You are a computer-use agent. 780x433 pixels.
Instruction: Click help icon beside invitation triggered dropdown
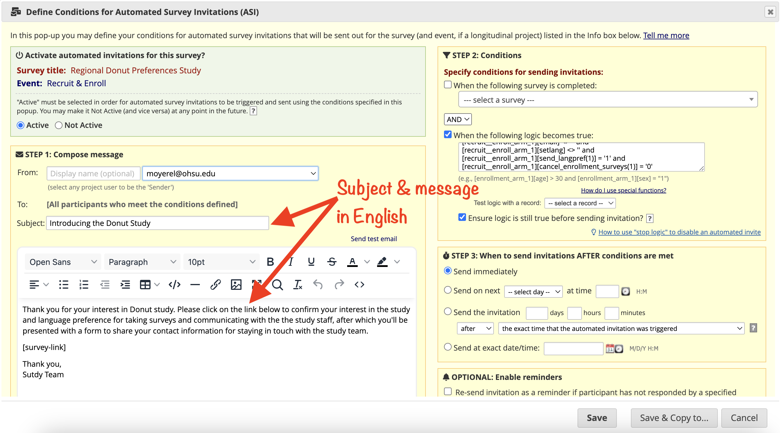point(753,328)
